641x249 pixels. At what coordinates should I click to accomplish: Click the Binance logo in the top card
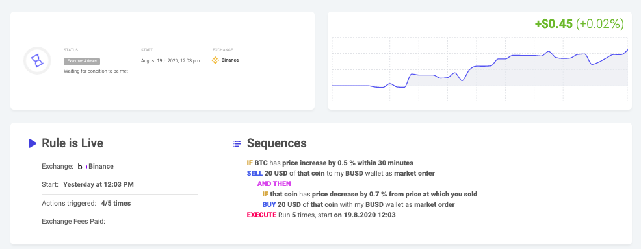coord(215,60)
